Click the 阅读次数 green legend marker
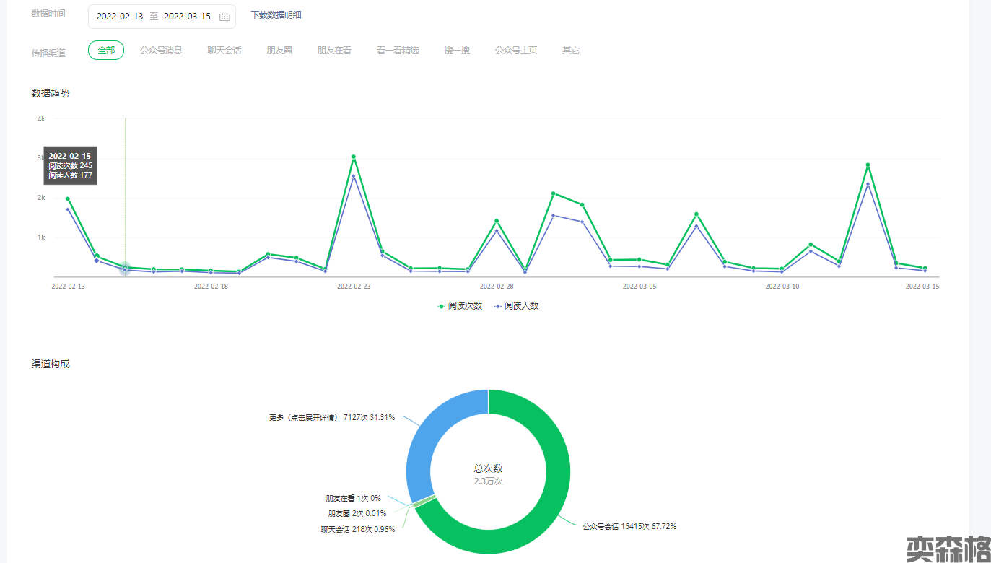Image resolution: width=991 pixels, height=563 pixels. point(441,306)
